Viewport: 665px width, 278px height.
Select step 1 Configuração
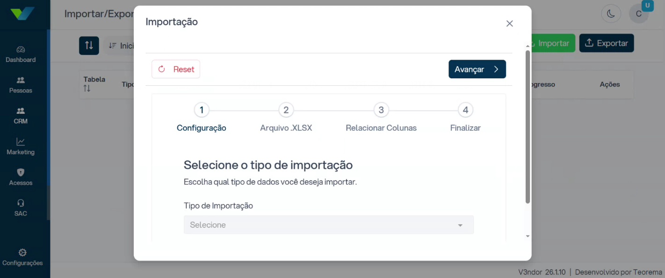tap(202, 118)
